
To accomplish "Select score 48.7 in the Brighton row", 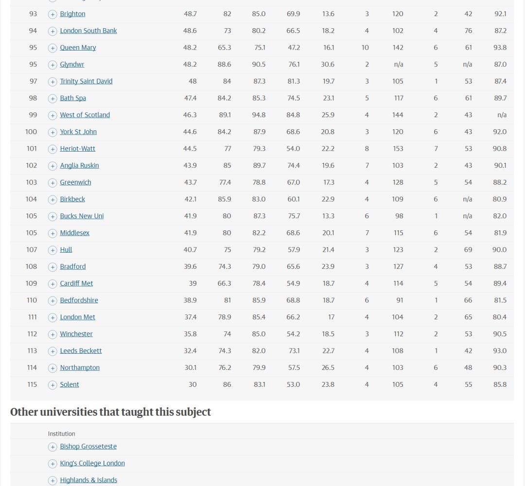I will 190,14.
